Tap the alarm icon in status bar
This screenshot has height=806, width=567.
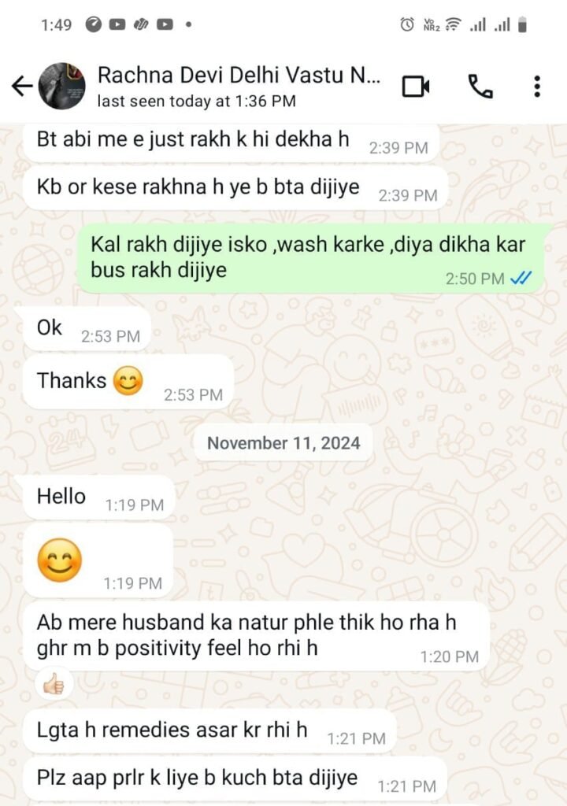(x=407, y=24)
